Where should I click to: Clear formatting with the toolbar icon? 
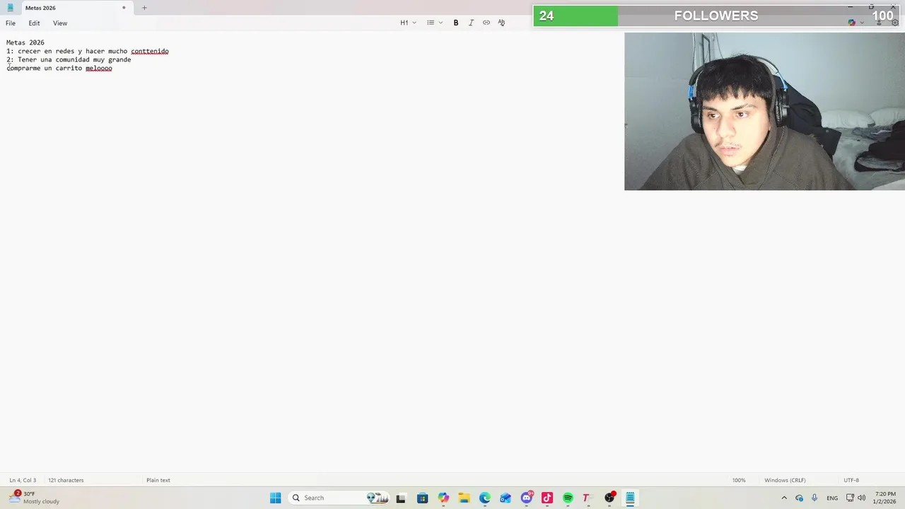[501, 23]
